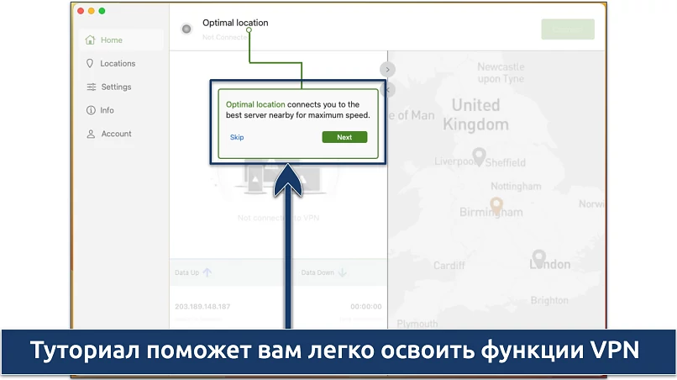This screenshot has width=677, height=380.
Task: Click the Account person icon
Action: pos(91,134)
